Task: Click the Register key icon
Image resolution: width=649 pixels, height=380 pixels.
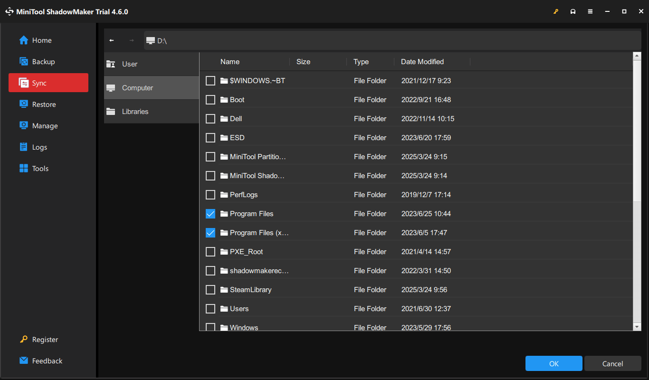Action: click(24, 340)
